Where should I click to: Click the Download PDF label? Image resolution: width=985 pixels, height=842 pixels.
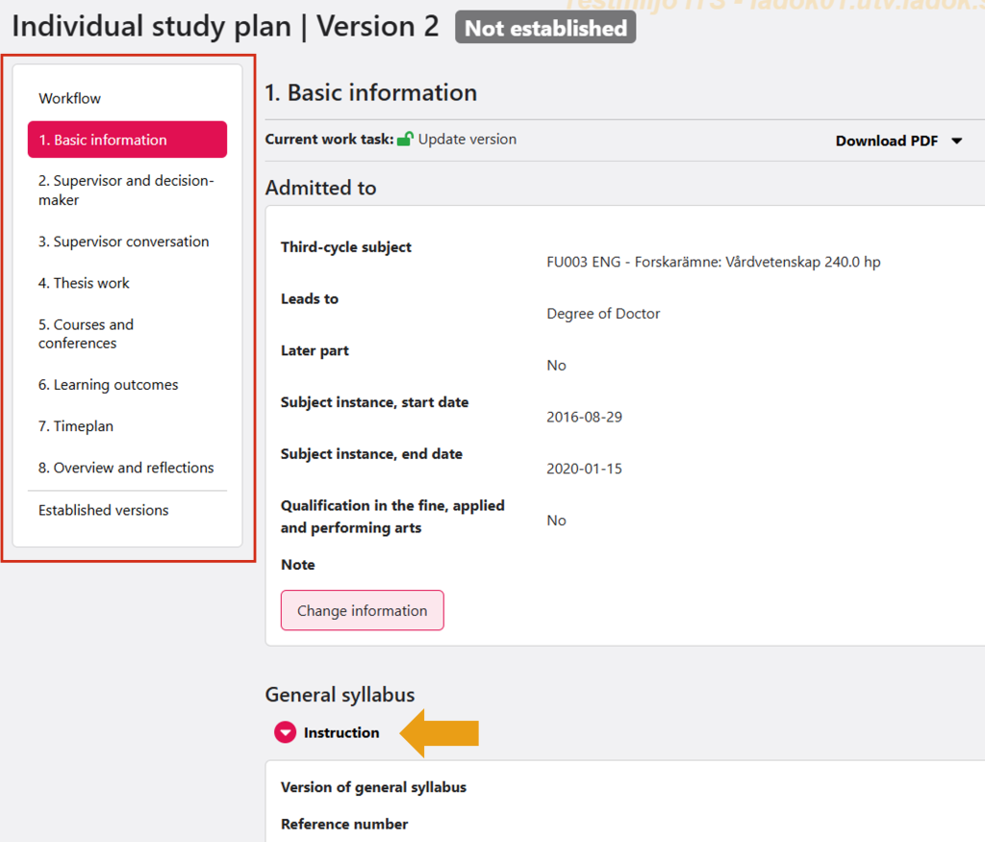886,140
